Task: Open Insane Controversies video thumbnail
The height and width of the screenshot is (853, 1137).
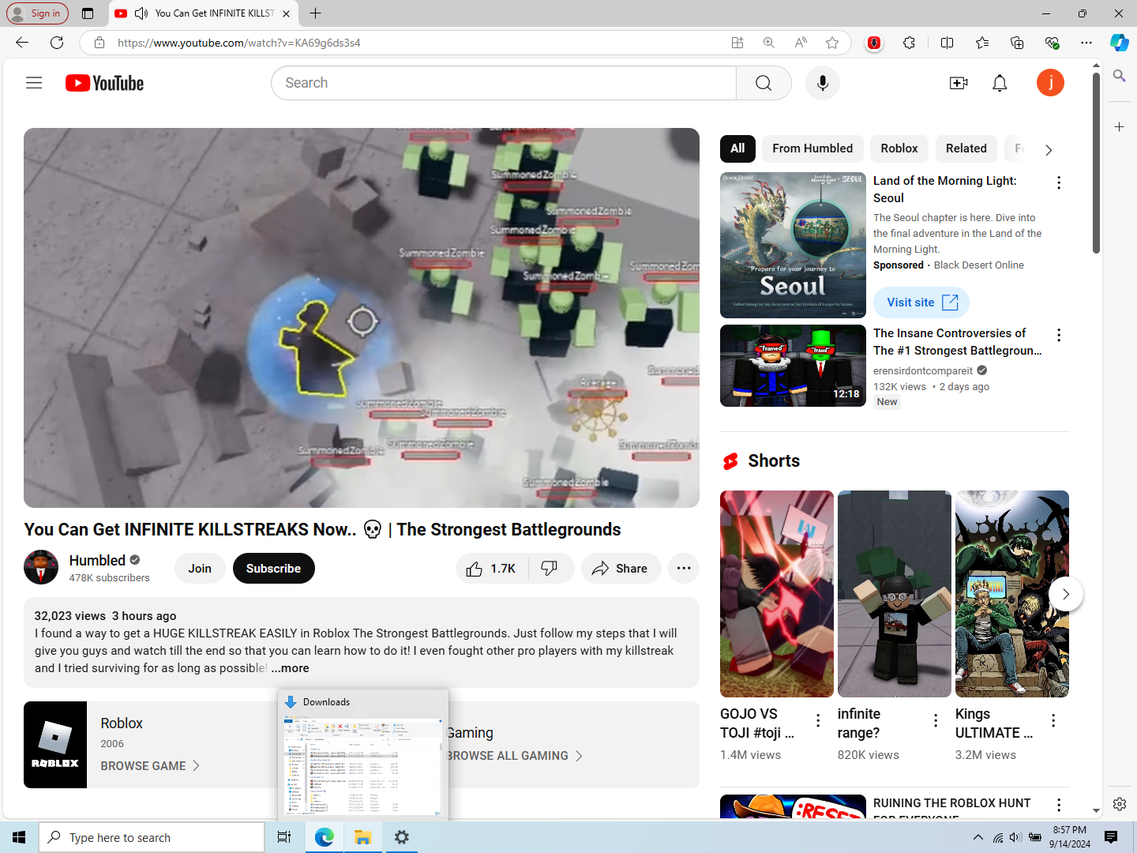Action: click(x=793, y=366)
